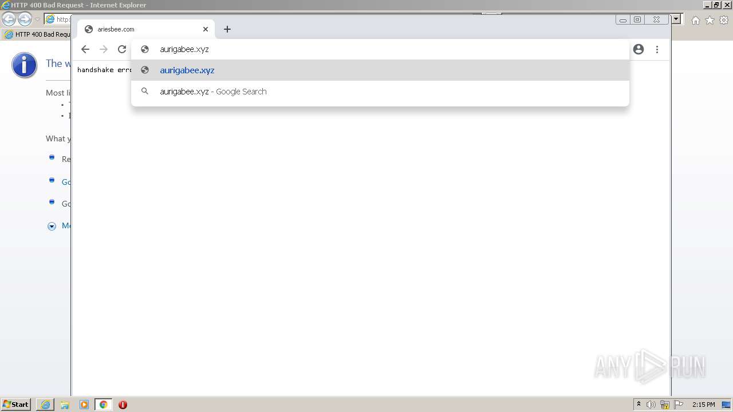Open Internet Explorer Home icon

tap(695, 20)
